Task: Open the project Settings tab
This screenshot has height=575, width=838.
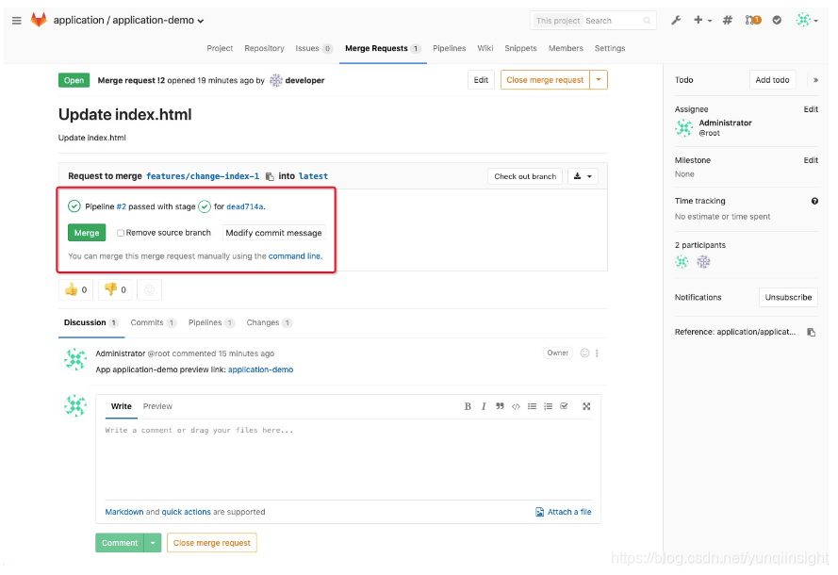Action: (610, 48)
